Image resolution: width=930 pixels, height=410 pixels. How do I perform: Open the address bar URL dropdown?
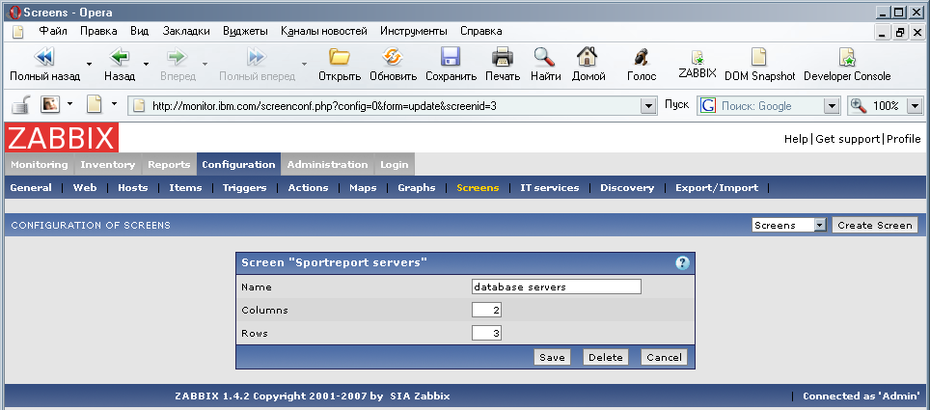click(x=647, y=106)
